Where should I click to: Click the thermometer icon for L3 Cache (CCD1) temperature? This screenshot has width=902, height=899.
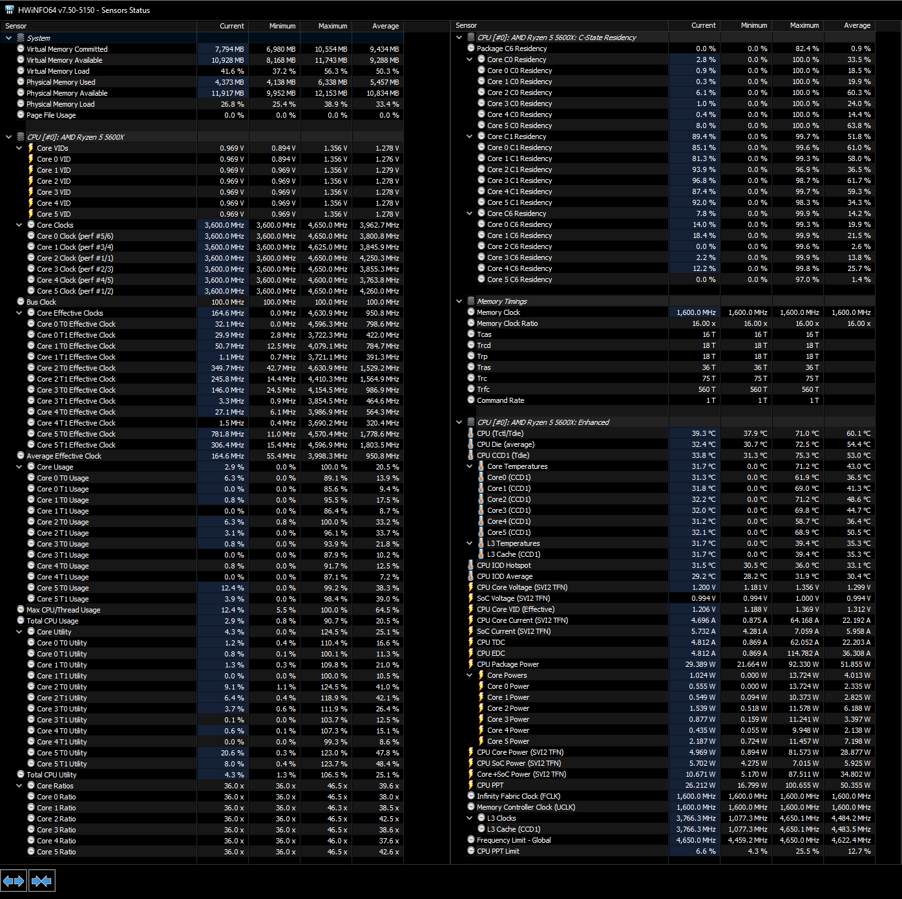pos(481,554)
